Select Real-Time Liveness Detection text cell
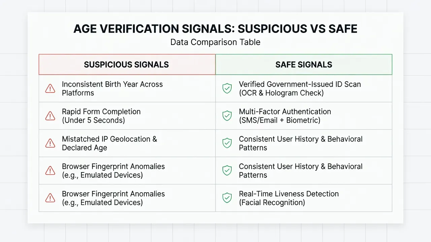The width and height of the screenshot is (431, 242). (x=289, y=198)
